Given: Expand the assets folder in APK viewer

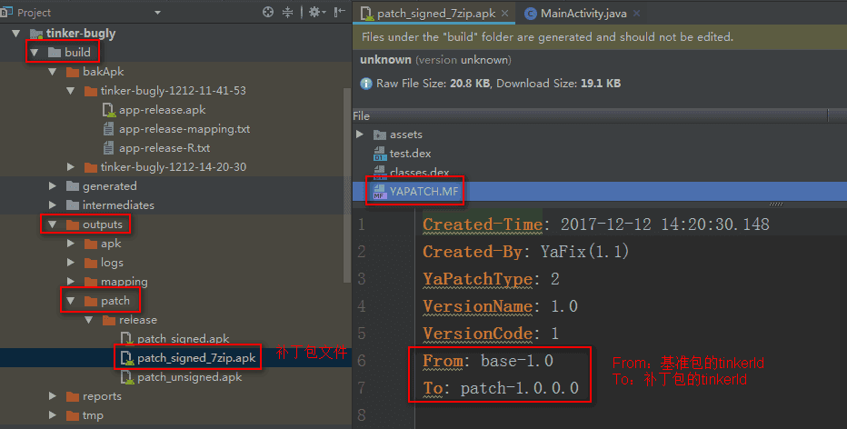Looking at the screenshot, I should [360, 134].
